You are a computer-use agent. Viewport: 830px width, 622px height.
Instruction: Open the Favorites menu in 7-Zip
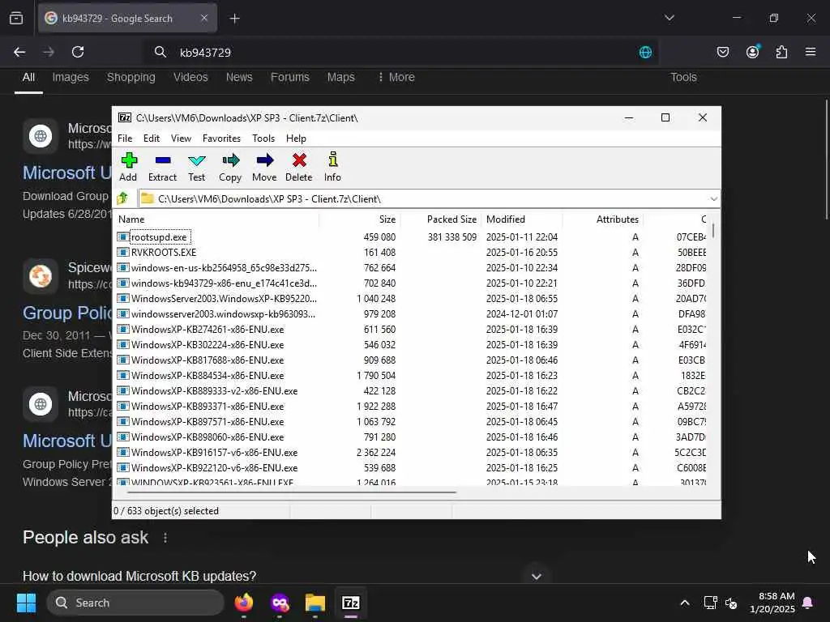pyautogui.click(x=222, y=138)
